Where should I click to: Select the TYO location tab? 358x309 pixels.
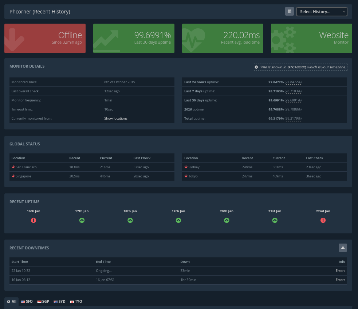[x=76, y=302]
